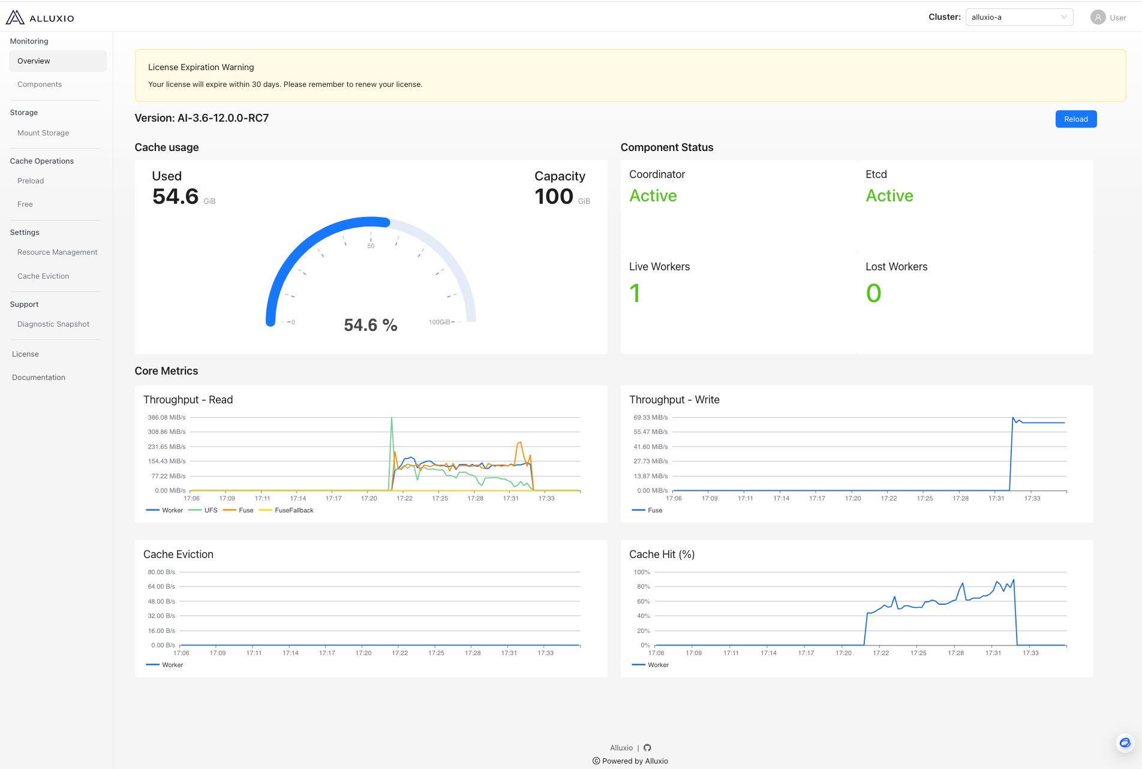Screen dimensions: 1142x769
Task: Open the chat assistant bubble icon
Action: pos(1125,743)
